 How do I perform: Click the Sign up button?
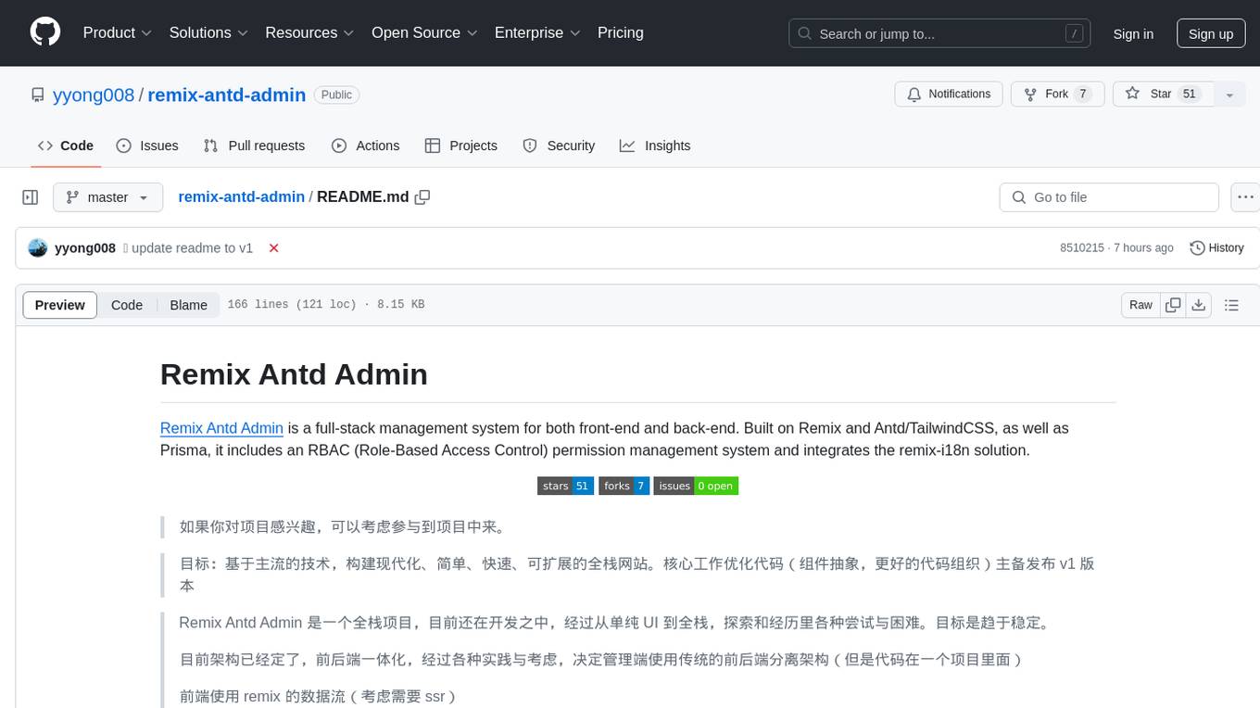(x=1211, y=33)
